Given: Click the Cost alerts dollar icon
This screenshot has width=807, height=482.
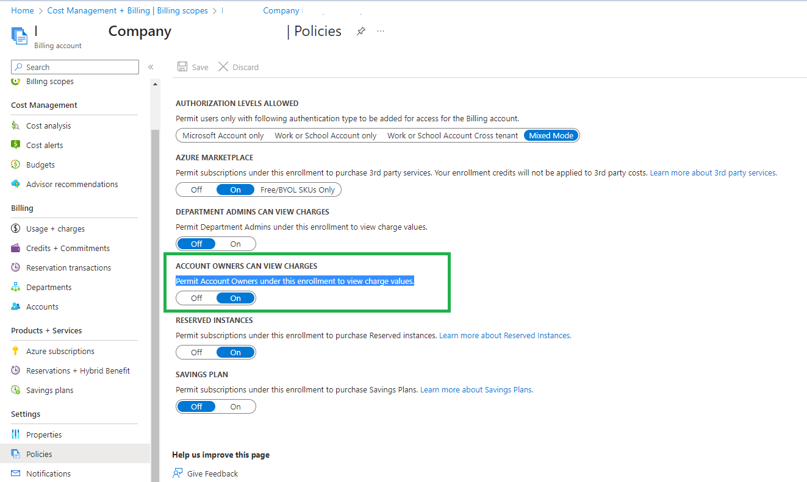Looking at the screenshot, I should [16, 145].
